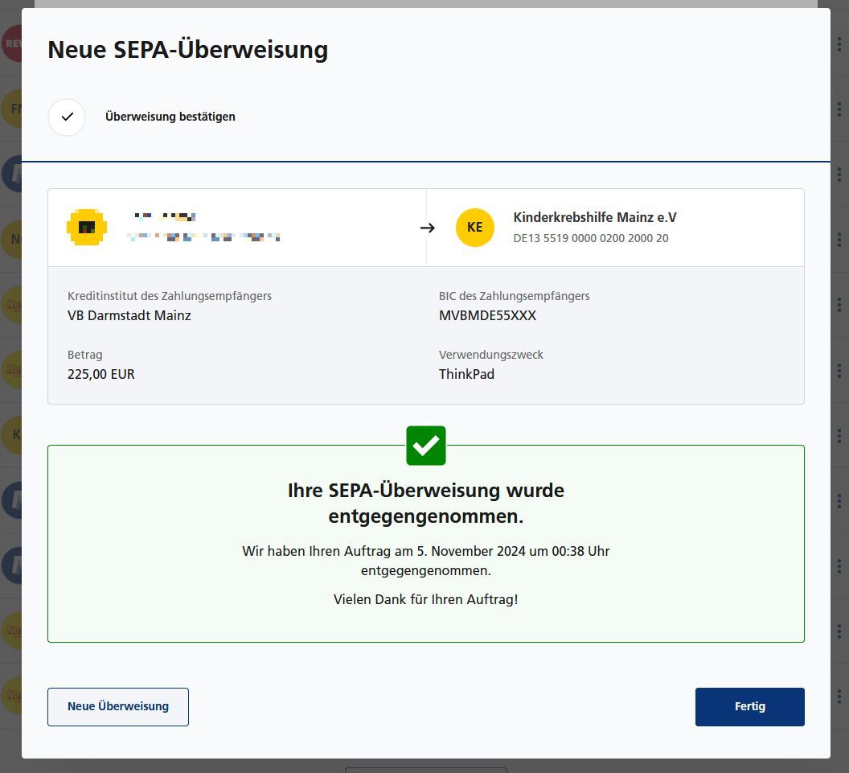Open the topmost three-dot menu behind the dialog
The height and width of the screenshot is (773, 849).
point(839,44)
